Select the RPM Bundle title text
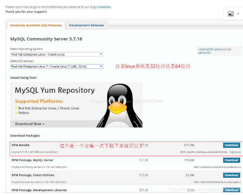Viewport: 243px width, 195px height. (x=20, y=145)
